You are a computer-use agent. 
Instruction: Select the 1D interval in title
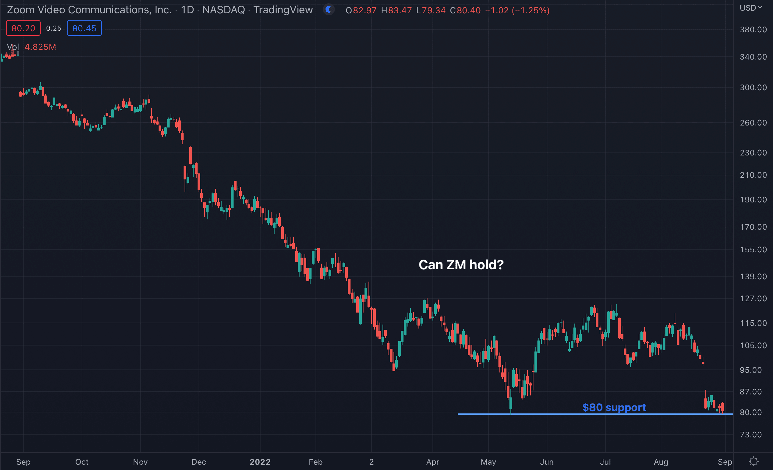(187, 10)
